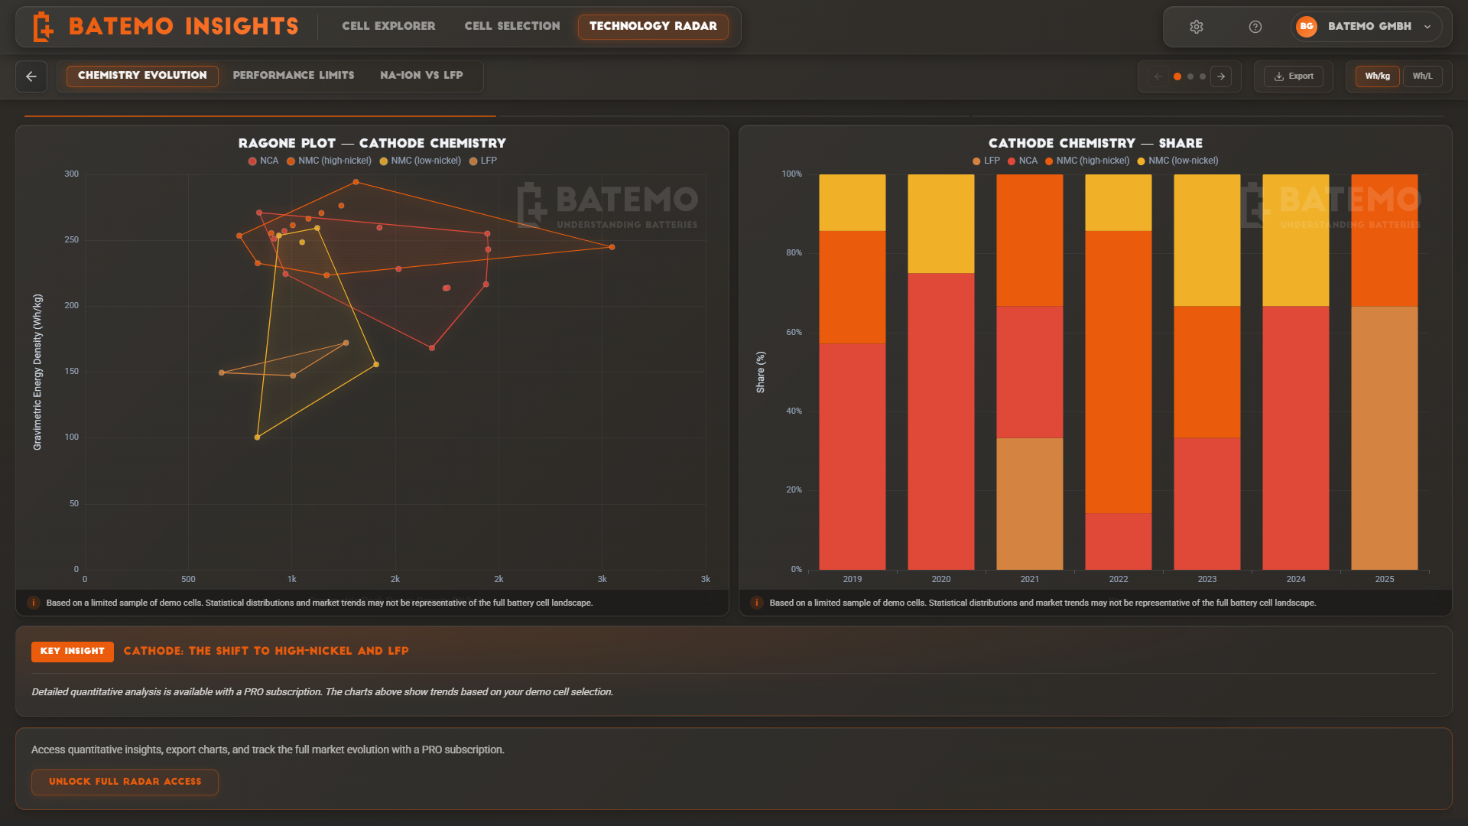Switch units to Wh/kg

point(1377,76)
